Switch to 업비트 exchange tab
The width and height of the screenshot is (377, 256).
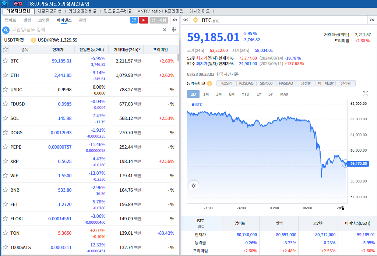coord(10,20)
